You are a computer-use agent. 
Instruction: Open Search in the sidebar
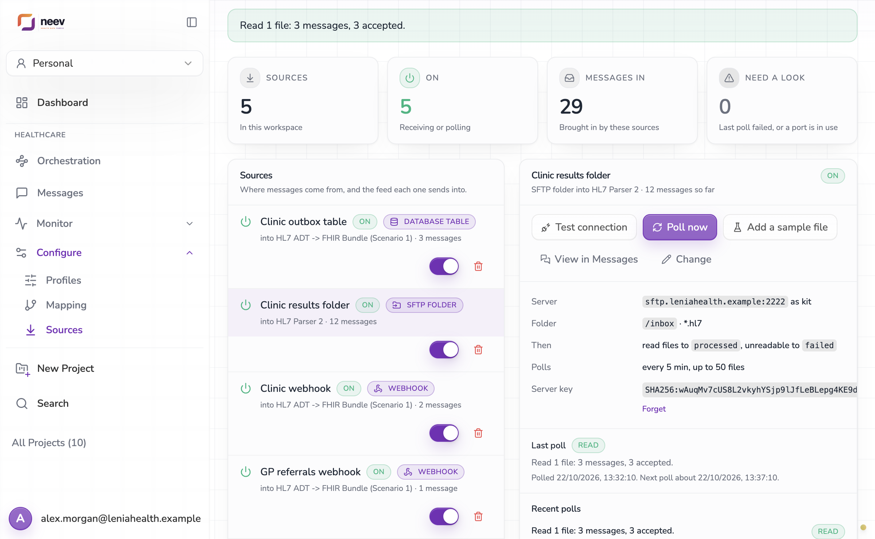pos(105,404)
